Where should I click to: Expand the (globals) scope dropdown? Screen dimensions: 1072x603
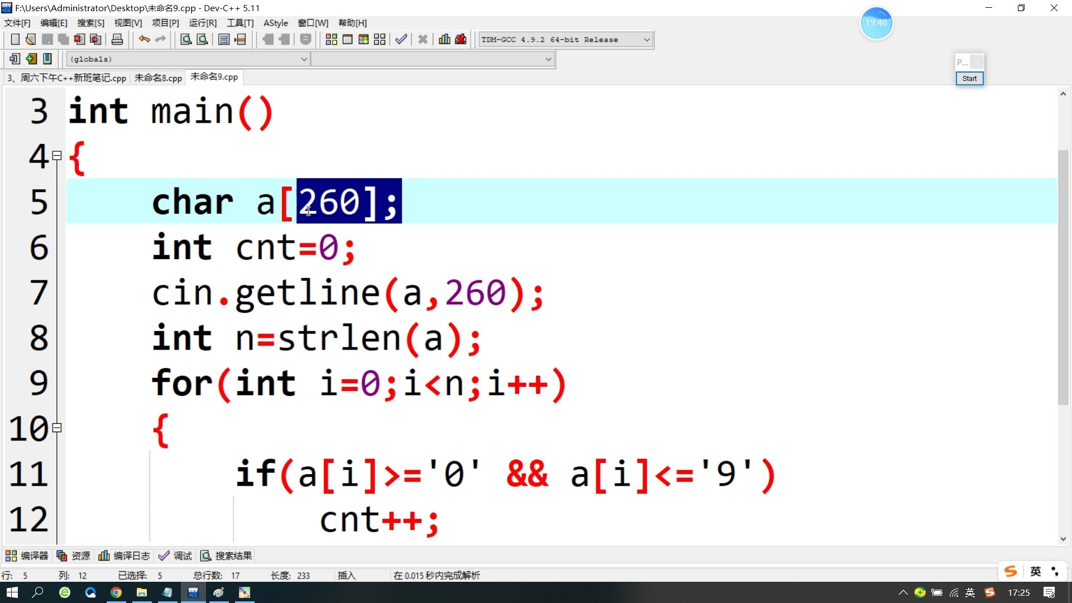point(188,59)
